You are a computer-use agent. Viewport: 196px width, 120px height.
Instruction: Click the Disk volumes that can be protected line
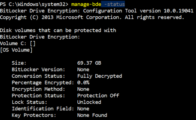click(x=58, y=30)
